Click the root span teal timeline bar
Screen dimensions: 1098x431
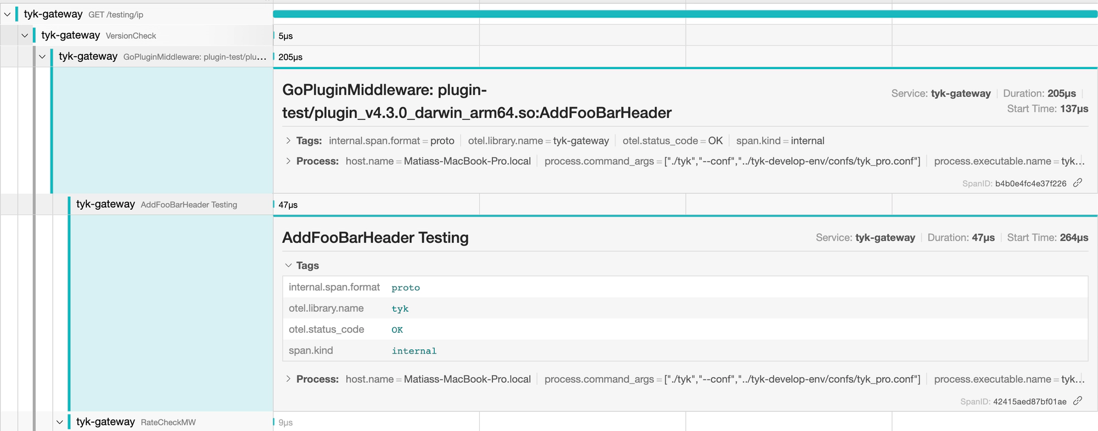coord(684,14)
